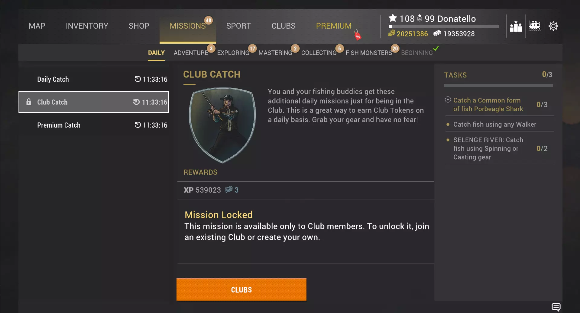Click the Porbeagle Shark task entry
The height and width of the screenshot is (313, 580).
pyautogui.click(x=499, y=105)
